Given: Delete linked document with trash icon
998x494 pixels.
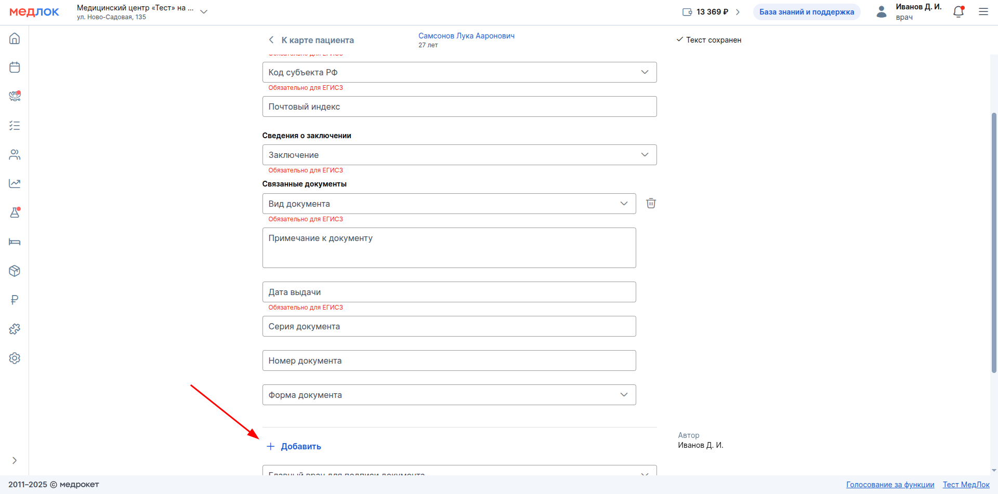Looking at the screenshot, I should click(651, 203).
